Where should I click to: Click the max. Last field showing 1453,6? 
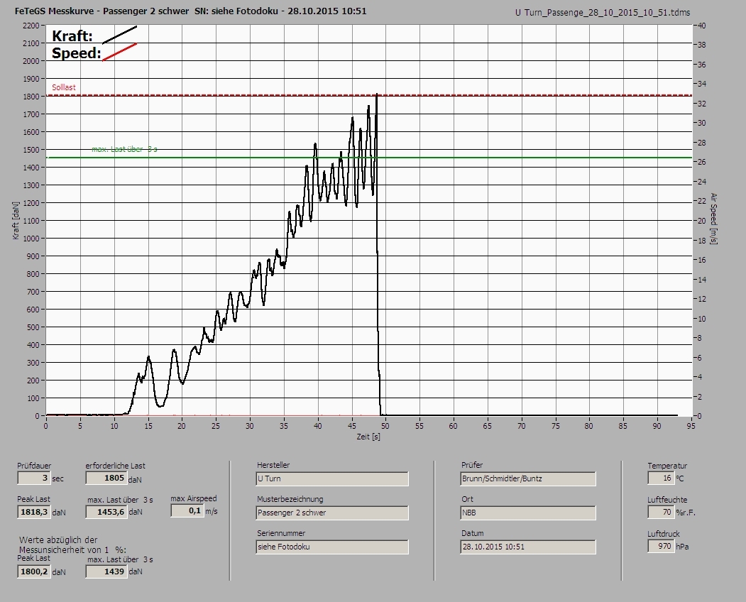click(106, 512)
